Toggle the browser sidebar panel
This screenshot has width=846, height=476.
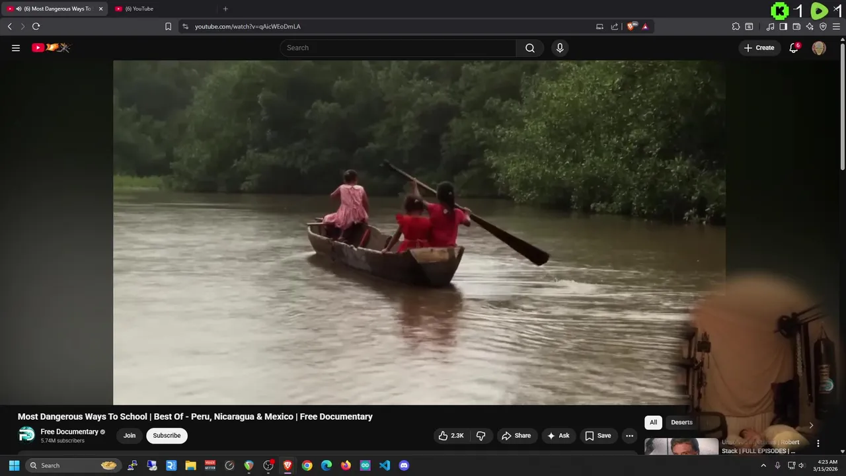click(783, 26)
